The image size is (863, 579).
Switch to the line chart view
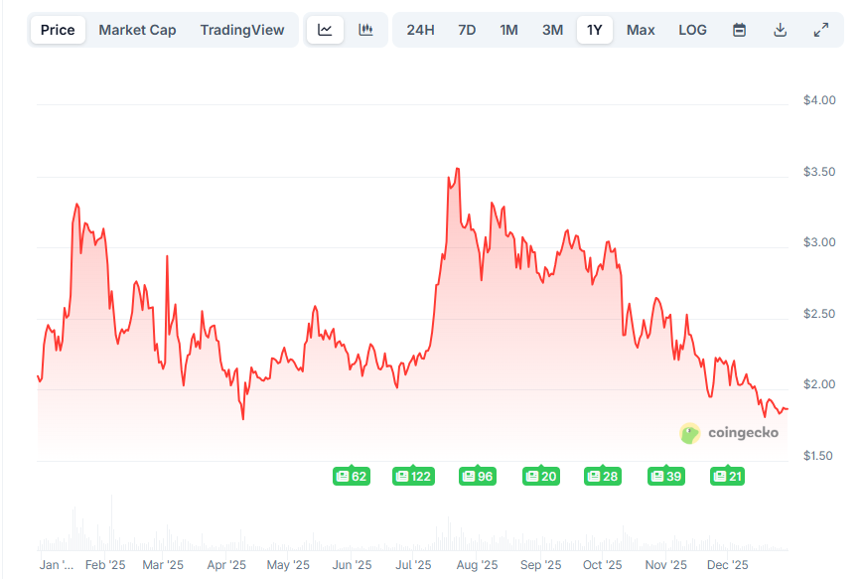click(x=325, y=29)
